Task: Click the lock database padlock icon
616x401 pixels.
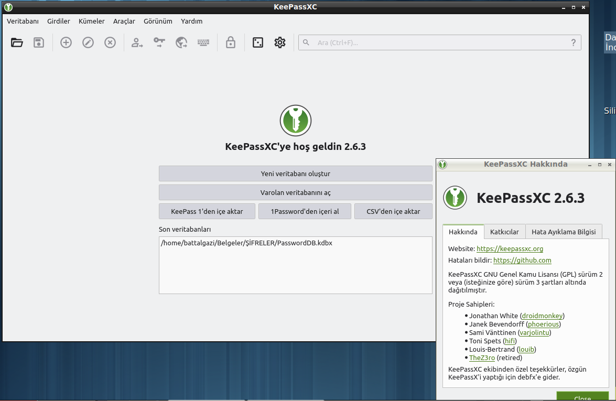Action: click(231, 42)
